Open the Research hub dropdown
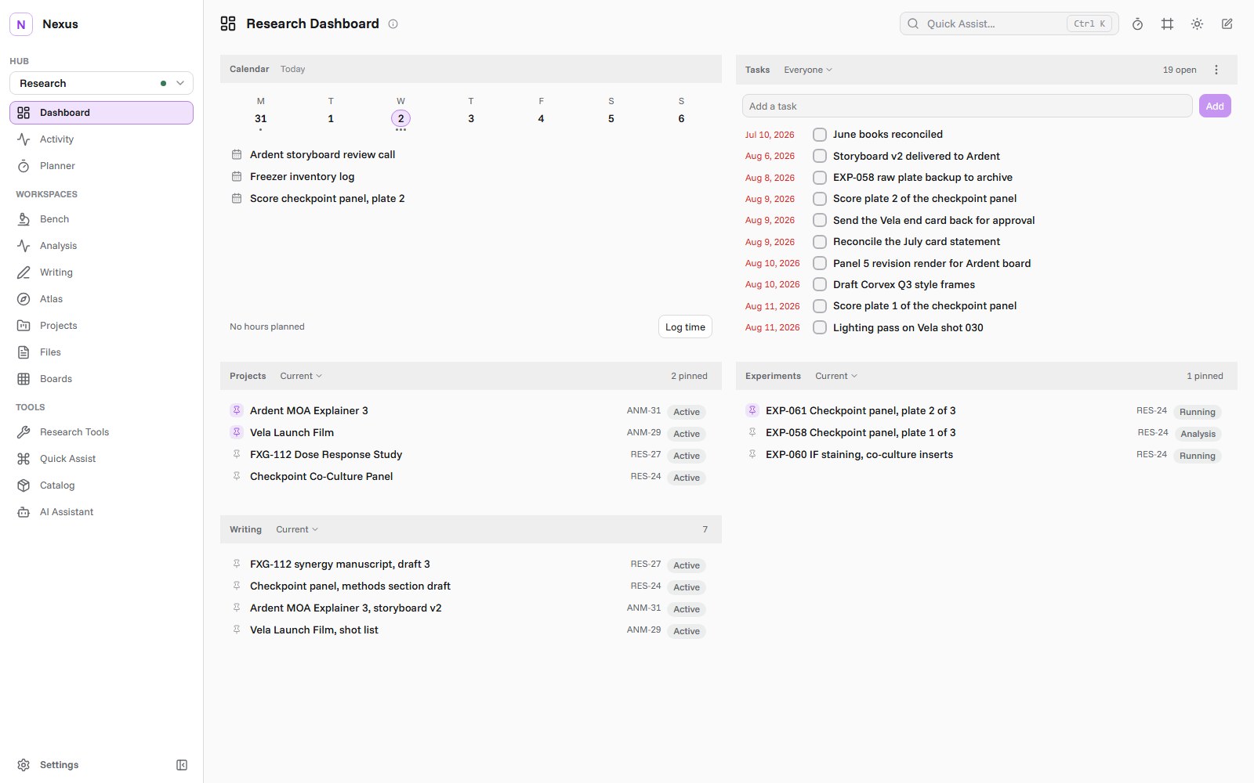The width and height of the screenshot is (1254, 783). pyautogui.click(x=101, y=83)
